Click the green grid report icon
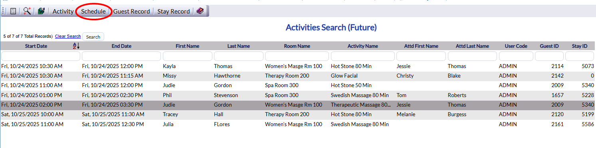The image size is (596, 148). click(41, 12)
